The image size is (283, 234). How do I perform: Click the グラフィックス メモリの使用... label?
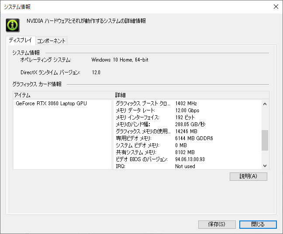click(x=143, y=131)
